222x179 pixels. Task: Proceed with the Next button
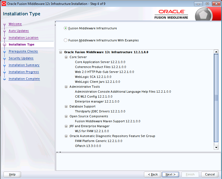171,174
